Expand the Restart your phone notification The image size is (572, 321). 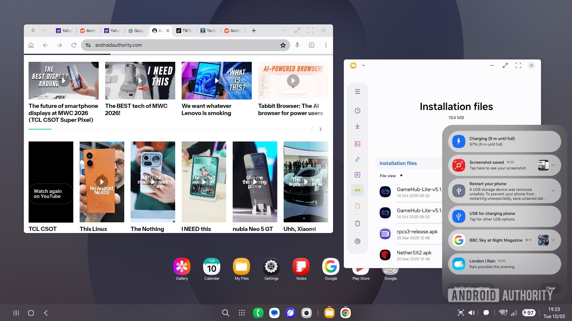553,191
